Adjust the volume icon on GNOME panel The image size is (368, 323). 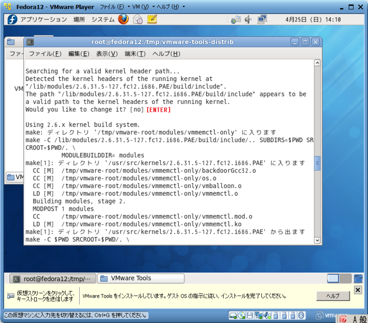coord(248,20)
